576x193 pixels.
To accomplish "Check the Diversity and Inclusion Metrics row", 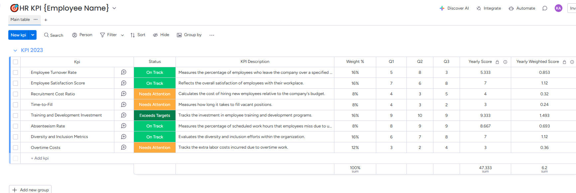I will tap(15, 137).
